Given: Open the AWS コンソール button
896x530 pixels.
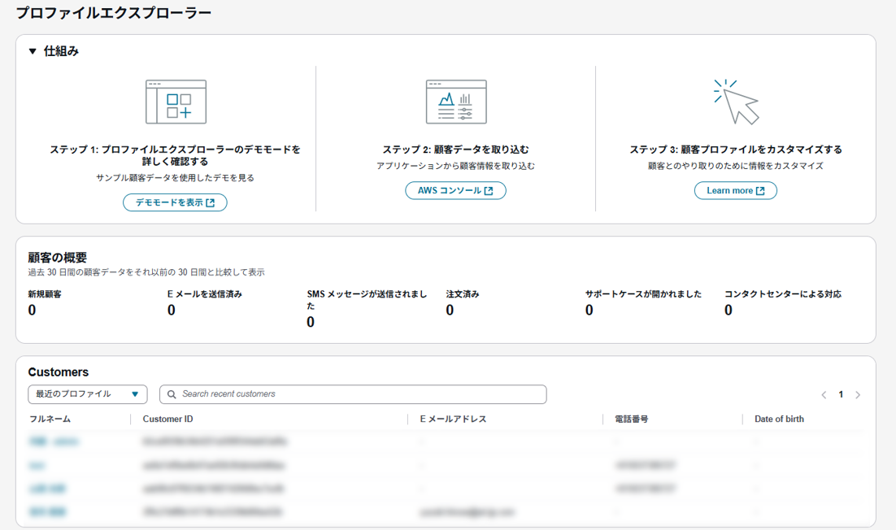Looking at the screenshot, I should [455, 190].
